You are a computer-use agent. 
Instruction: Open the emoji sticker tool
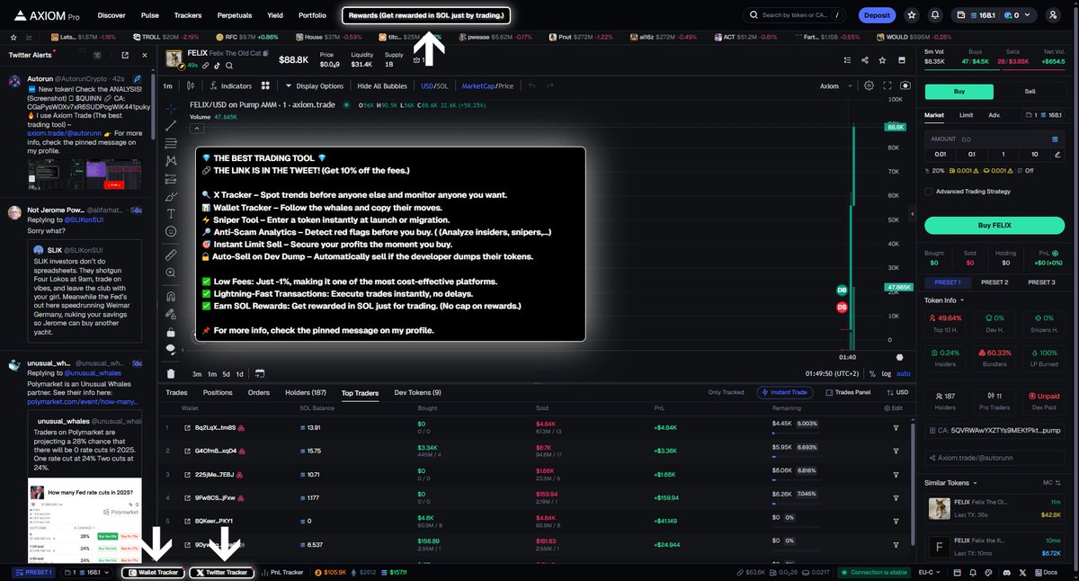[x=171, y=231]
